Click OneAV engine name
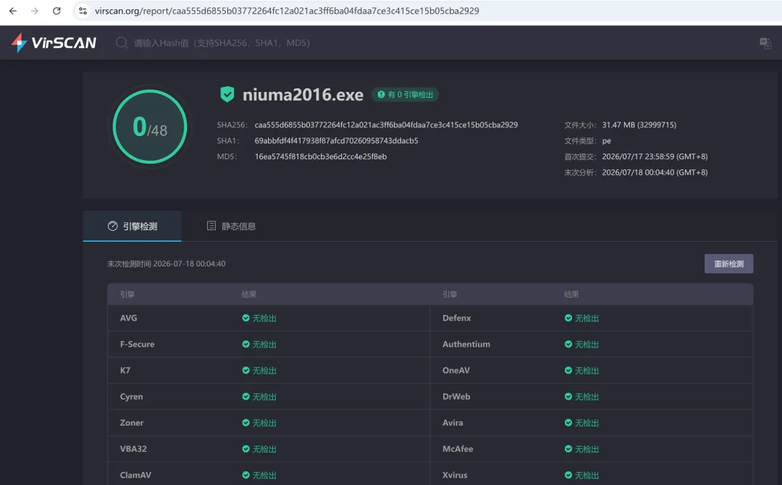782x485 pixels. coord(456,371)
